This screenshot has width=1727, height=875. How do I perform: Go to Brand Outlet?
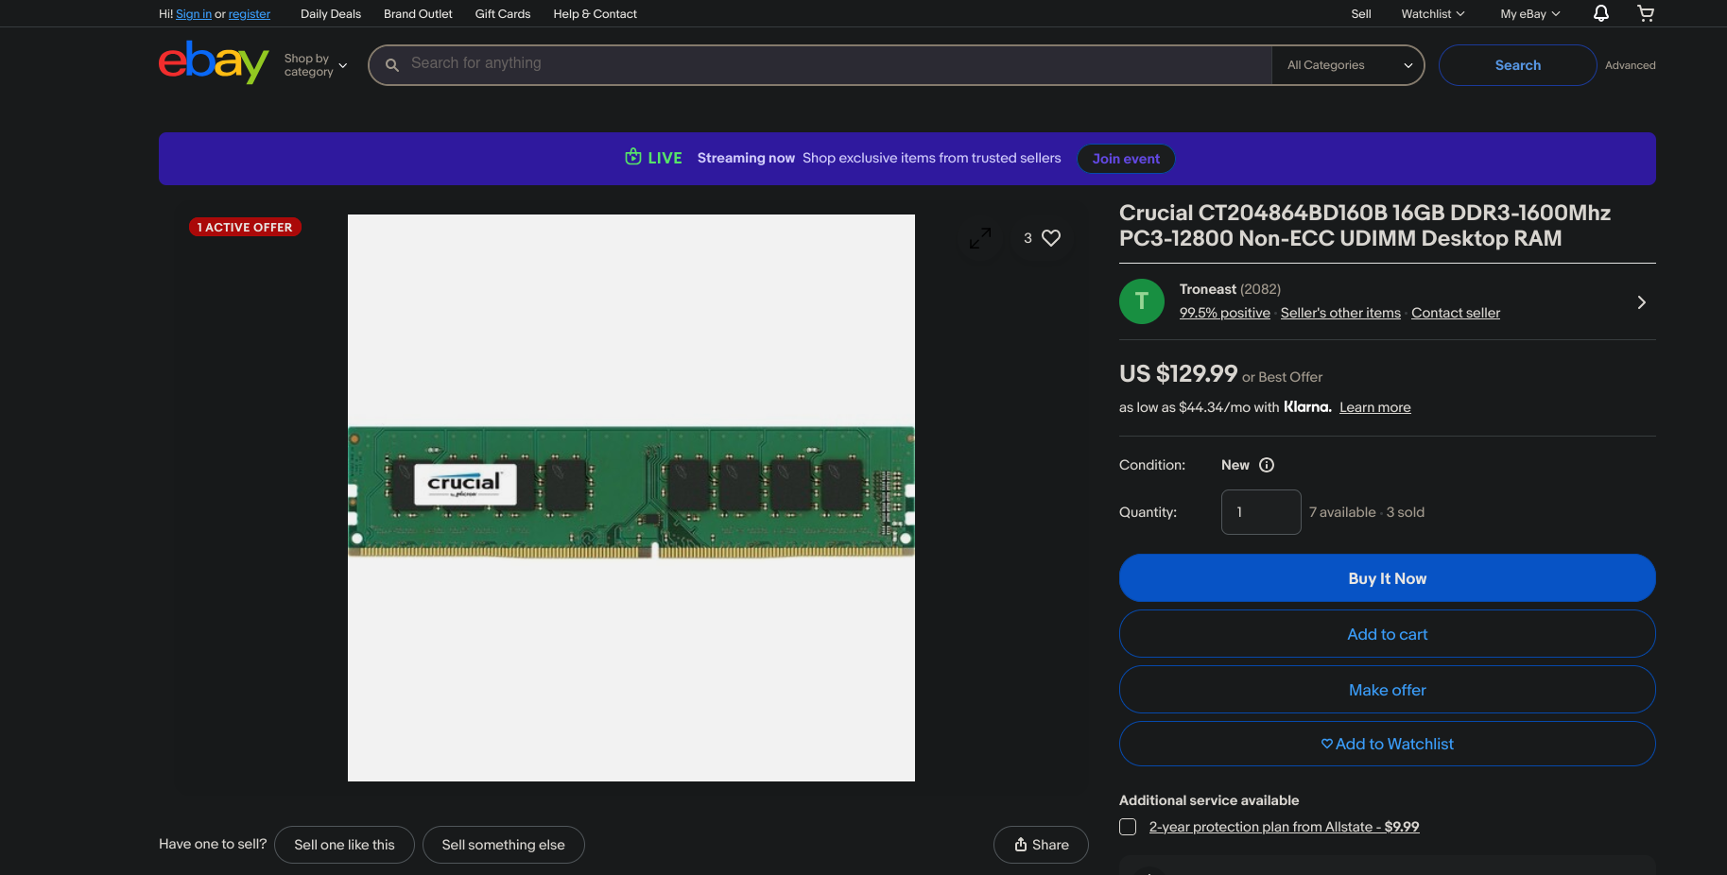click(418, 14)
